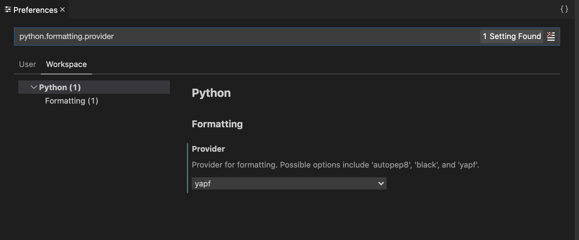The width and height of the screenshot is (579, 240).
Task: Select Python (1) in settings tree
Action: [94, 87]
